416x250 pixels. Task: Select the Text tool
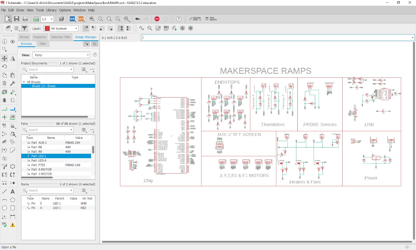tap(13, 191)
